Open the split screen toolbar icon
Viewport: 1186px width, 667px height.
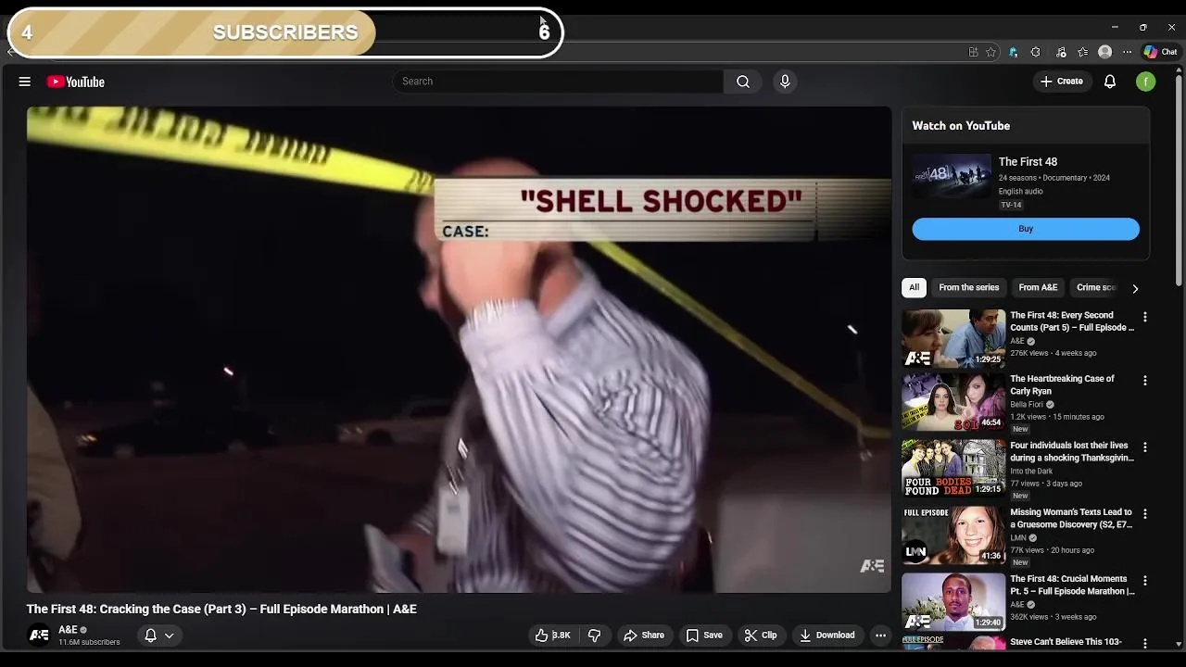click(973, 52)
